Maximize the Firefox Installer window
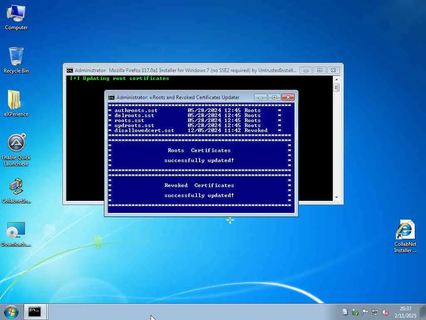 [x=319, y=70]
